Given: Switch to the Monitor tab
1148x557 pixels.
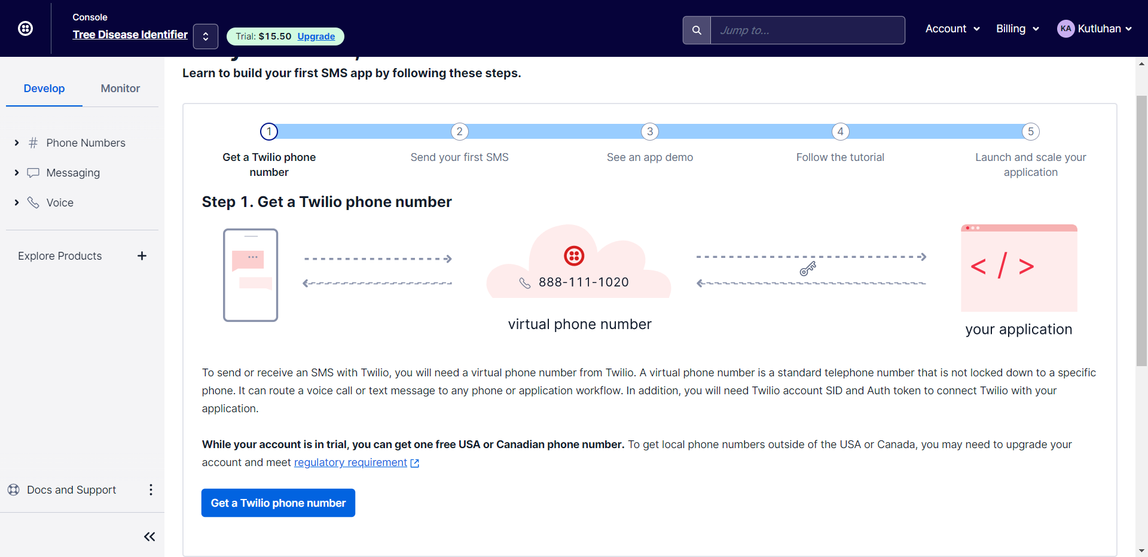Looking at the screenshot, I should (120, 89).
